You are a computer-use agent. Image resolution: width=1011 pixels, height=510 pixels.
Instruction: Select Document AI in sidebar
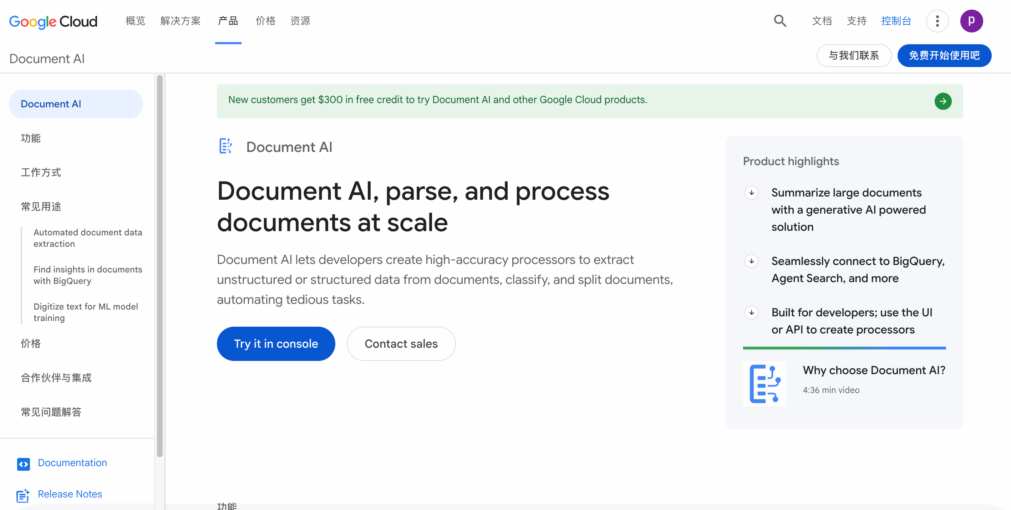[x=76, y=104]
